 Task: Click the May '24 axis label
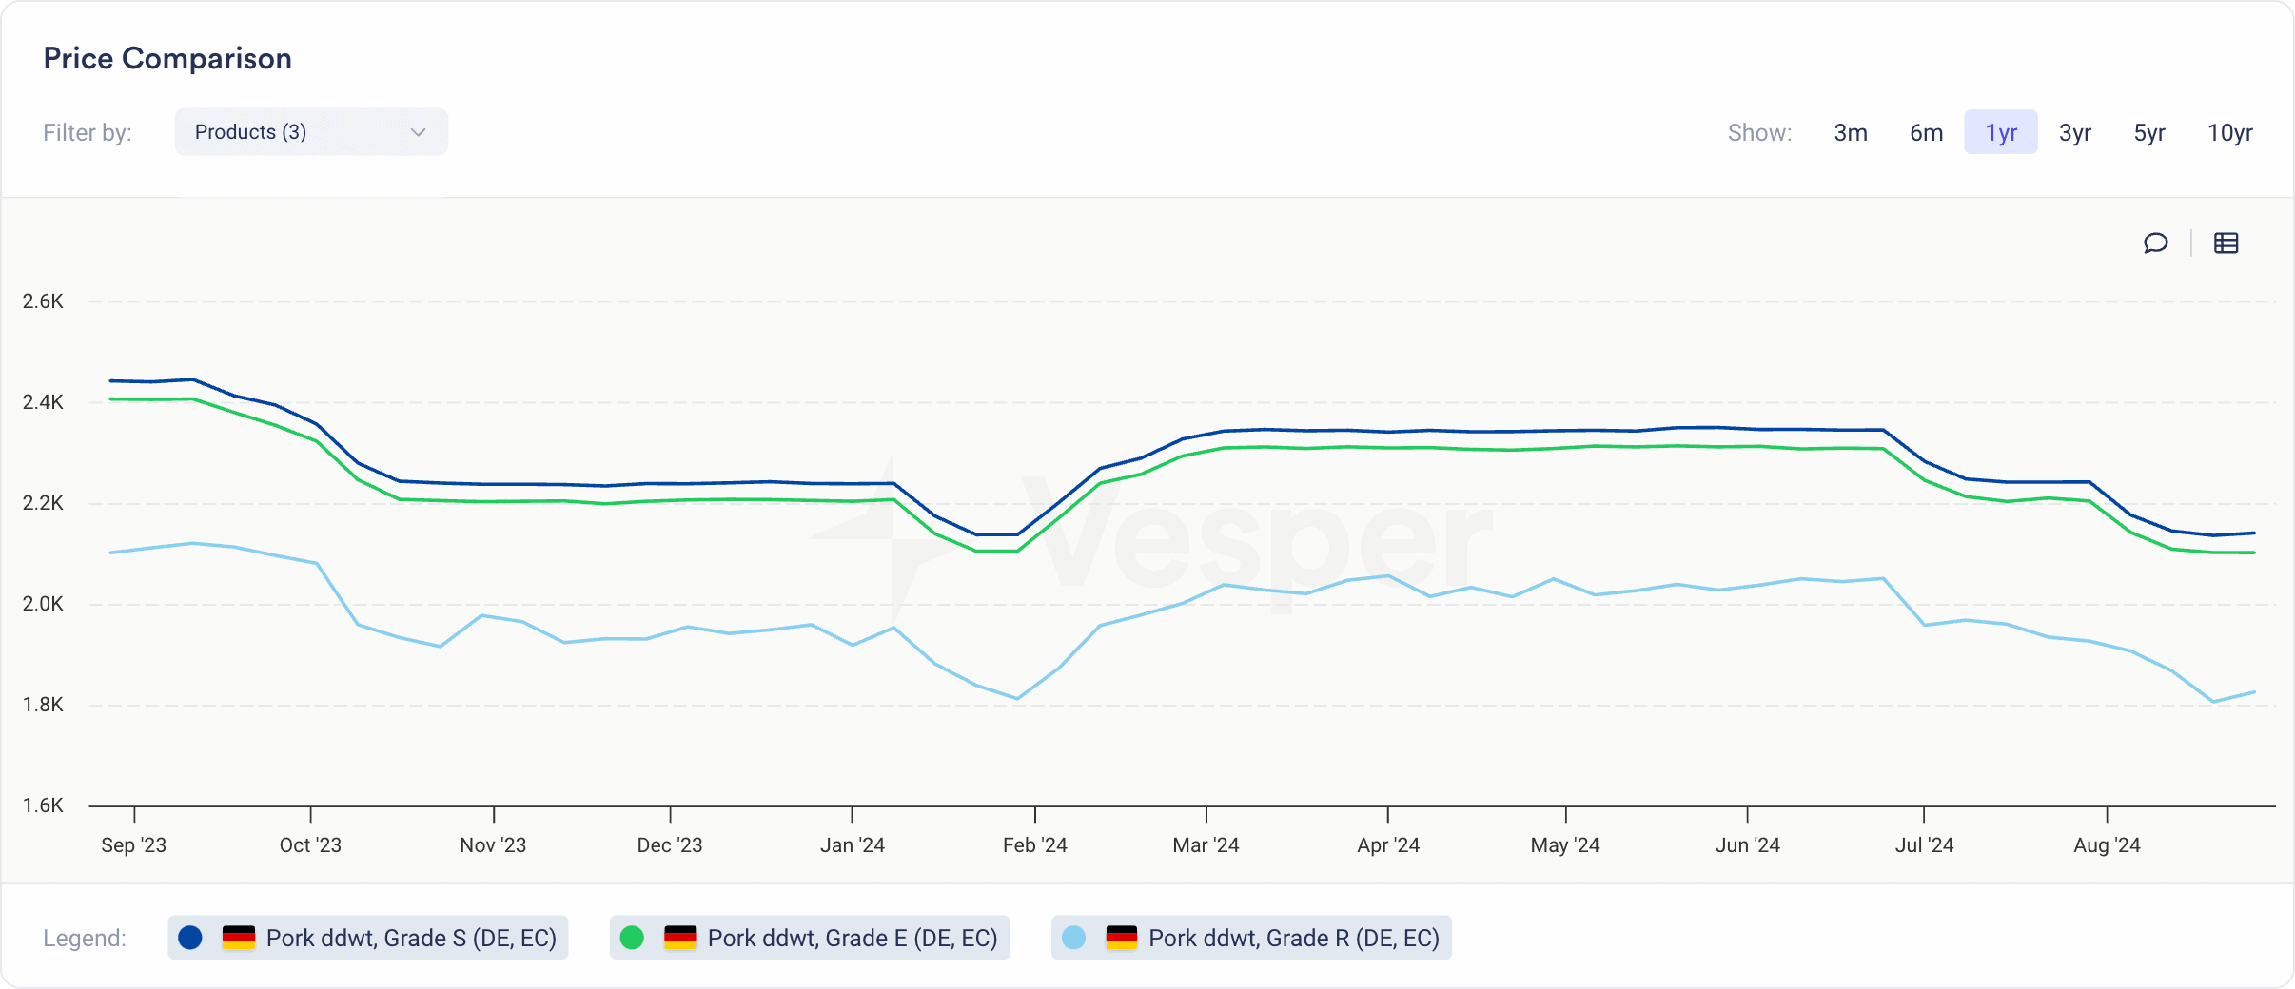(x=1565, y=844)
